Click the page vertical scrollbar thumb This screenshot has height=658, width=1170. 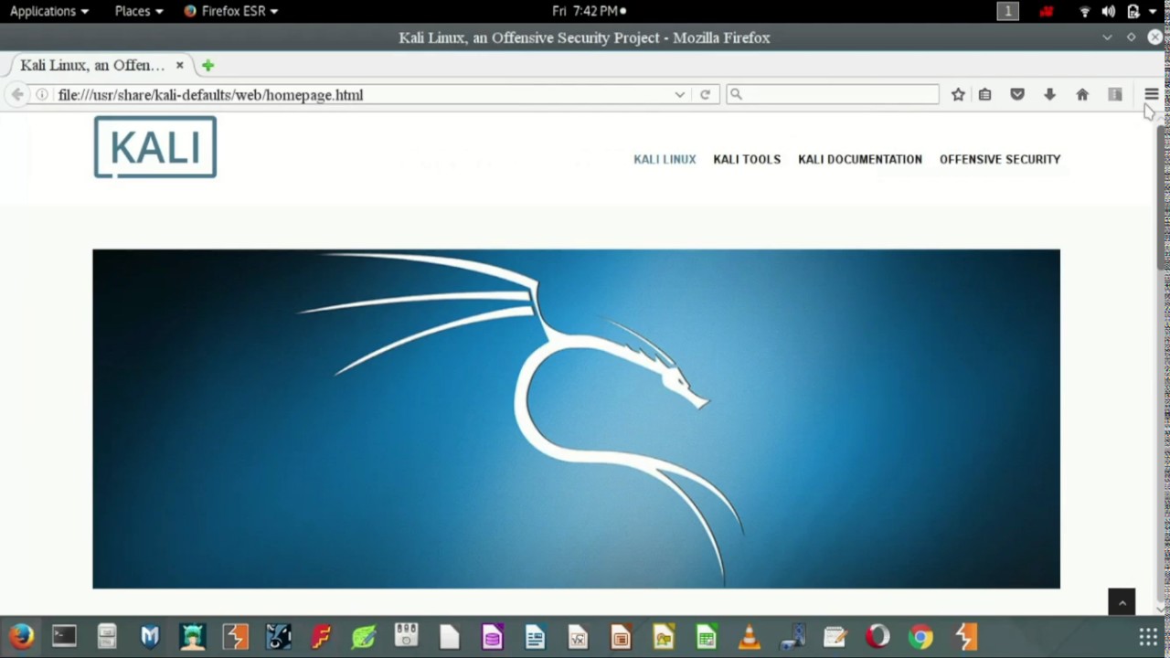pyautogui.click(x=1162, y=196)
